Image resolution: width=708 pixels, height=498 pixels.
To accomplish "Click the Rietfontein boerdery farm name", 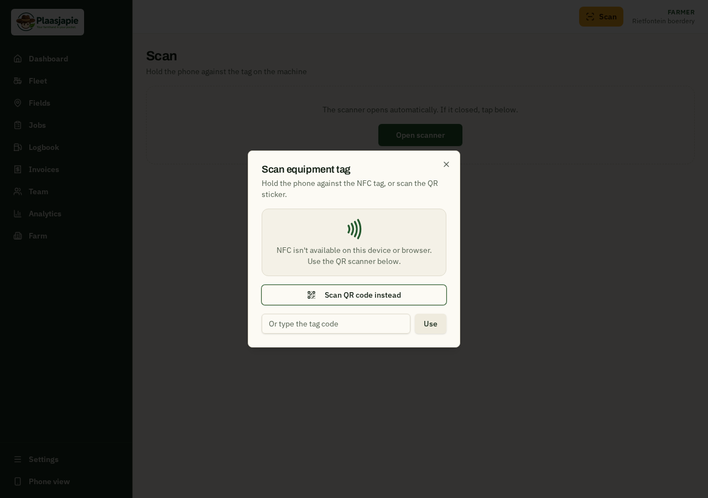I will pos(663,21).
